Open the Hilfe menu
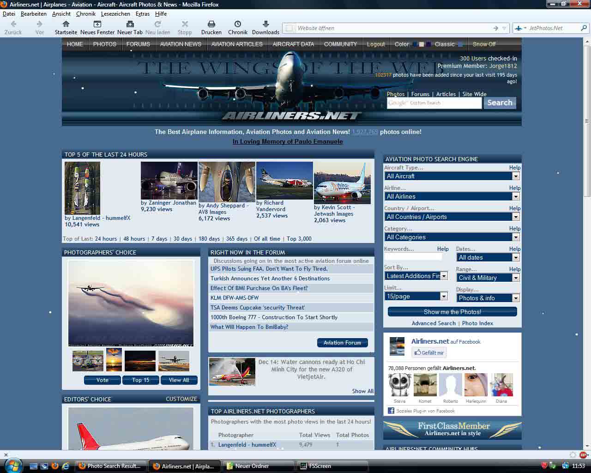Screen dimensions: 591x473 (x=161, y=14)
